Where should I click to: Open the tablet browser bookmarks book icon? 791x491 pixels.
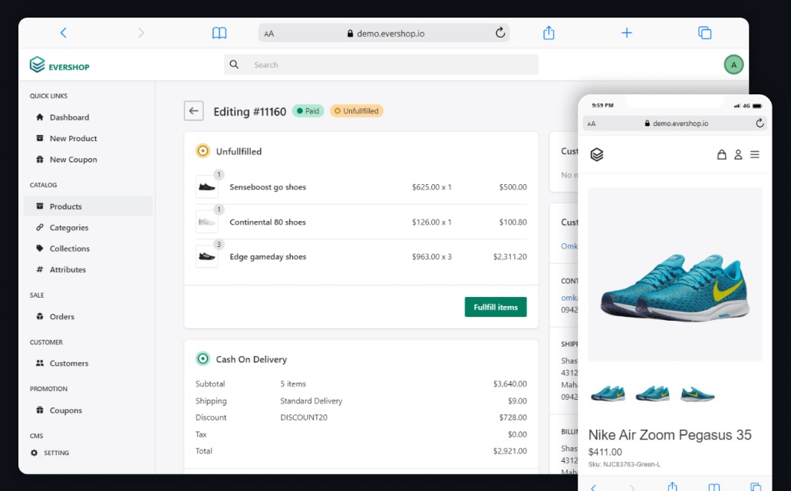(219, 33)
